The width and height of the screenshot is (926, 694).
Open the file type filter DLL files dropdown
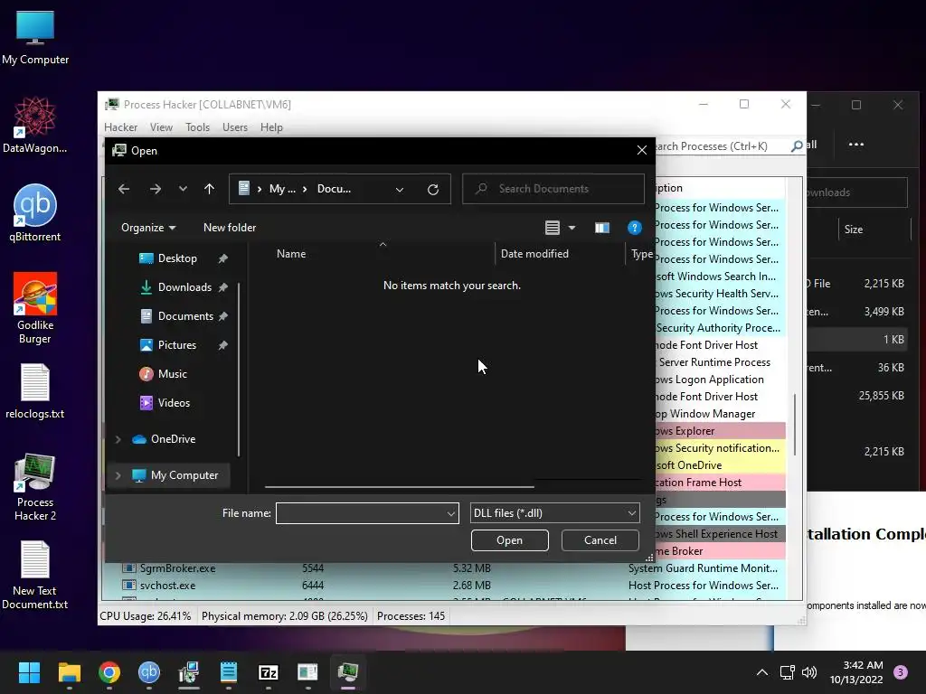click(555, 513)
